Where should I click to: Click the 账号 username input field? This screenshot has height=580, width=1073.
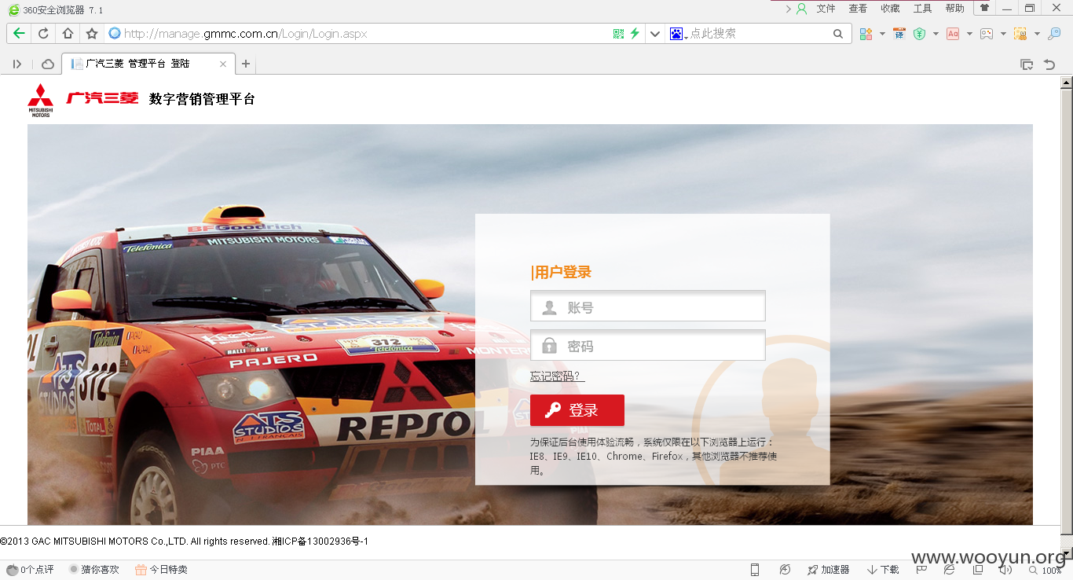tap(648, 307)
